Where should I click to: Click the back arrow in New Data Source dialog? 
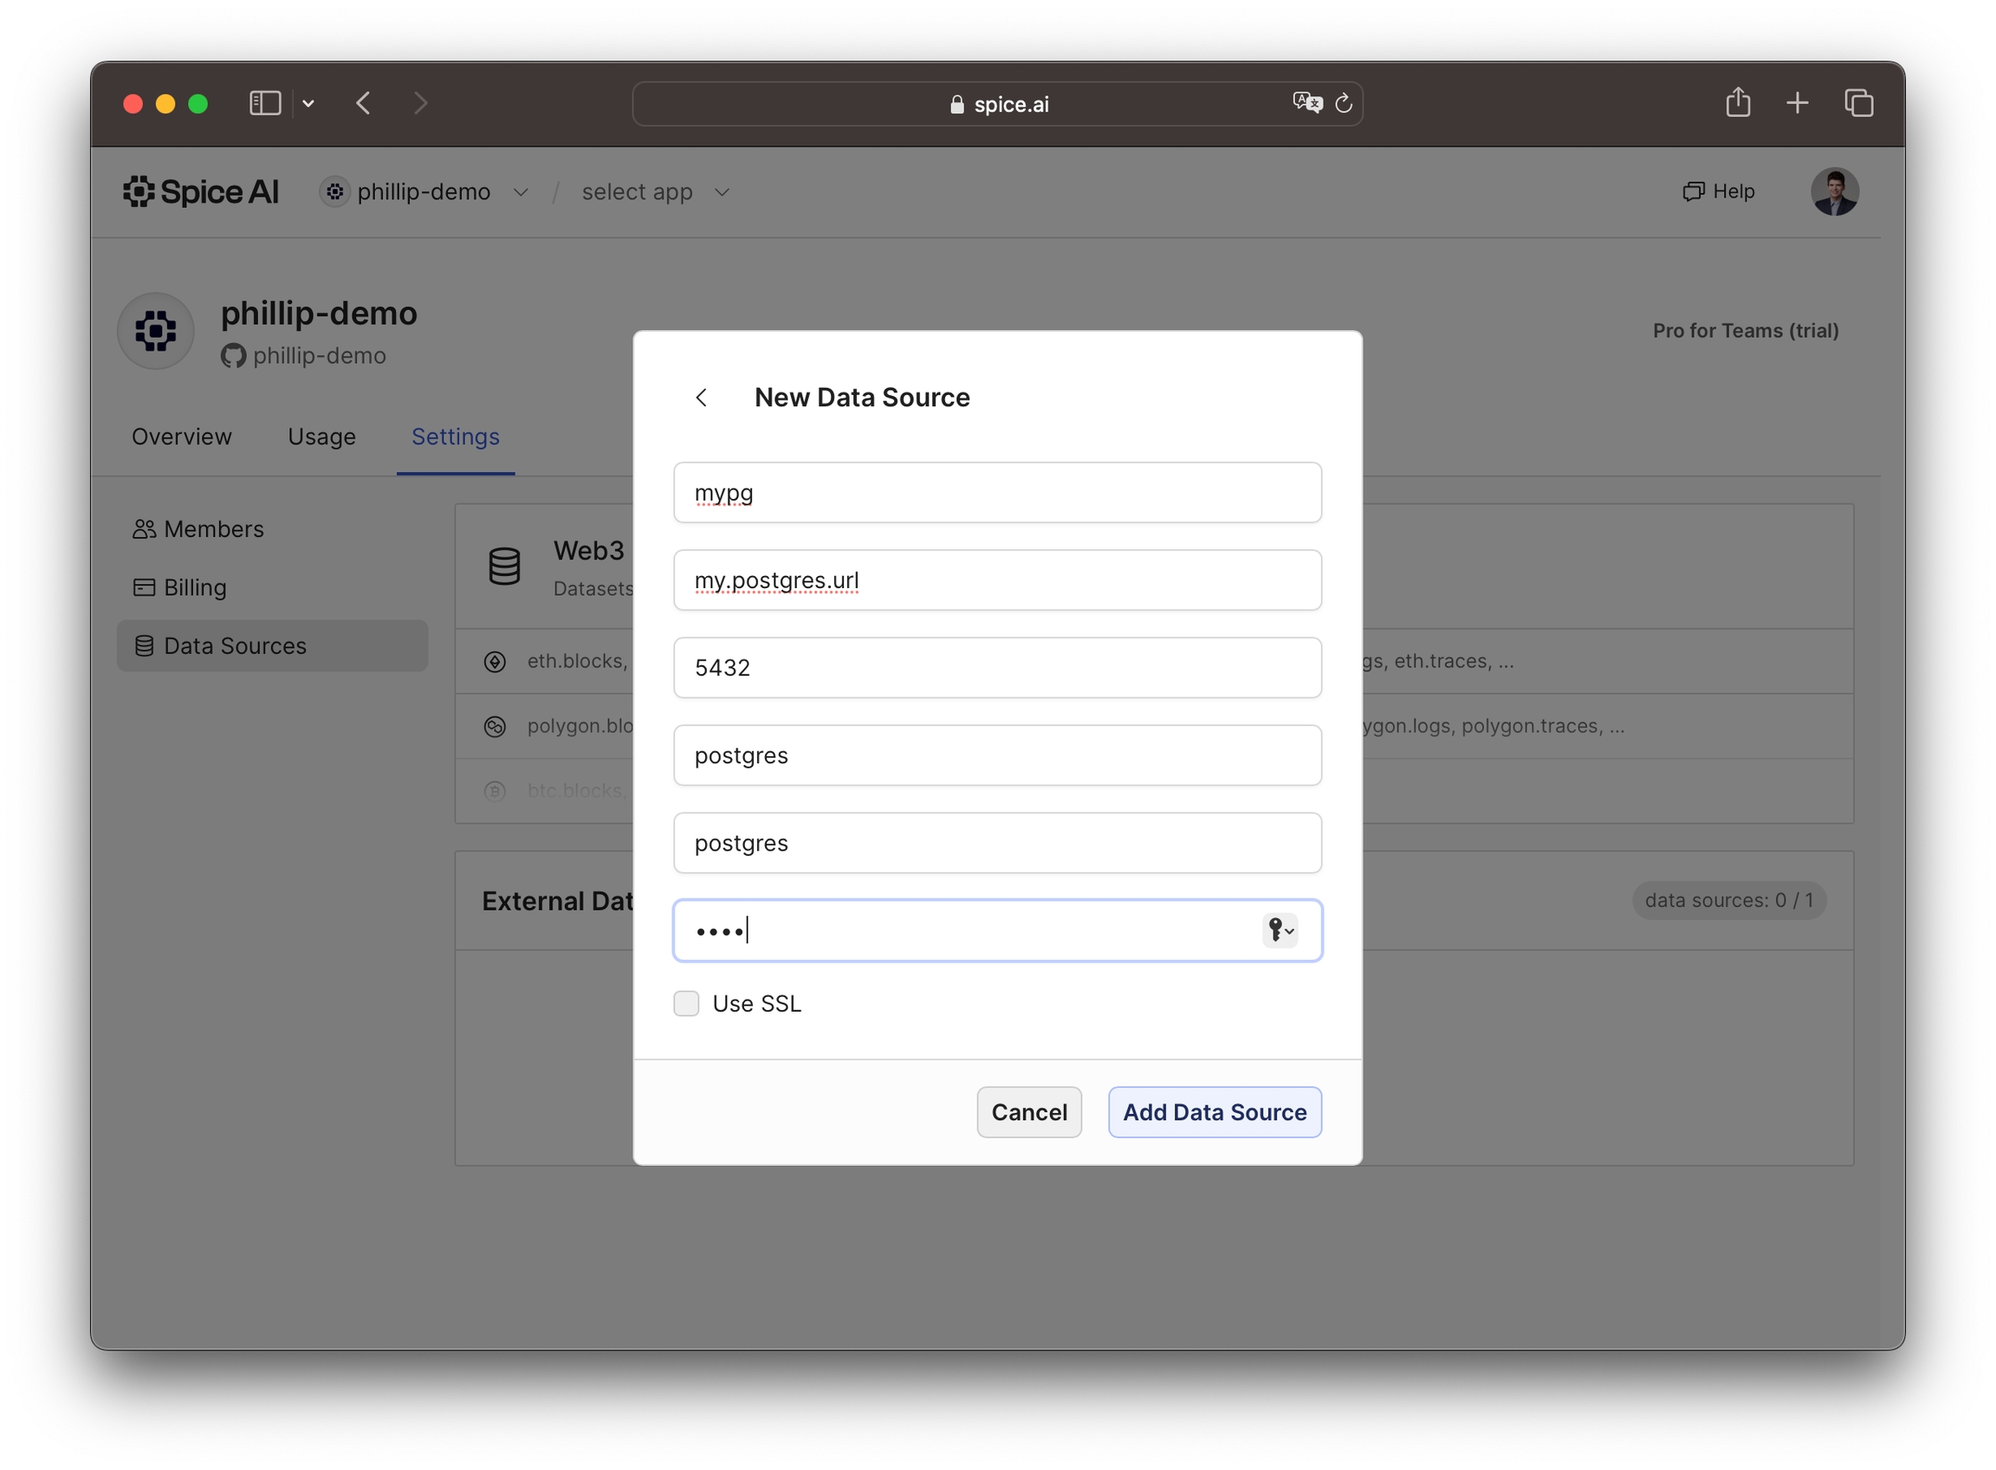coord(701,398)
